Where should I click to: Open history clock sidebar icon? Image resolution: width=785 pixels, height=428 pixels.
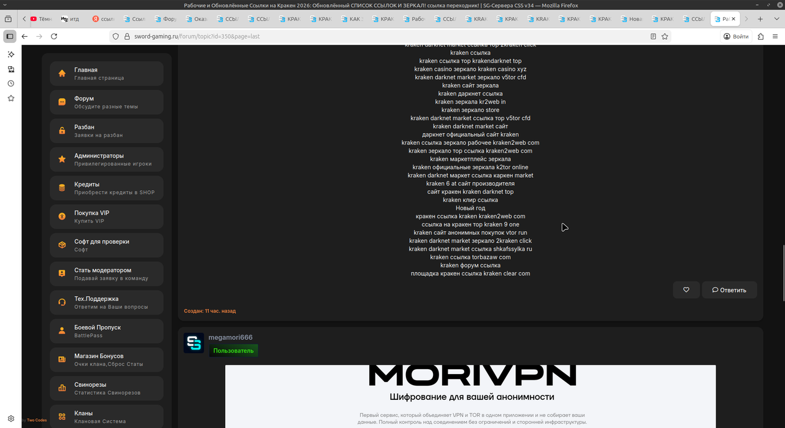coord(10,83)
